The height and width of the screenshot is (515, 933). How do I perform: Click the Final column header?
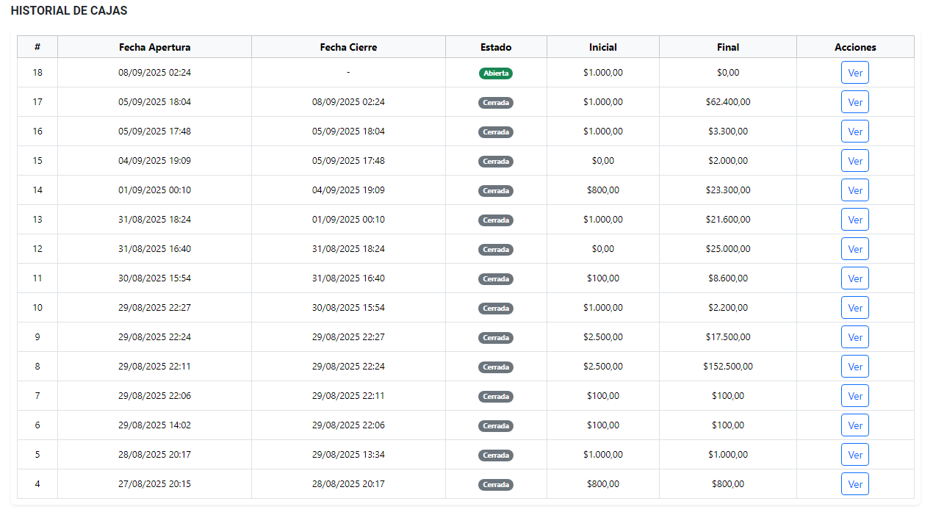pyautogui.click(x=727, y=47)
